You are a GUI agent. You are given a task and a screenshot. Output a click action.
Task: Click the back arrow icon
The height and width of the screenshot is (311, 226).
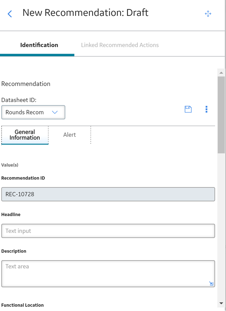point(10,14)
